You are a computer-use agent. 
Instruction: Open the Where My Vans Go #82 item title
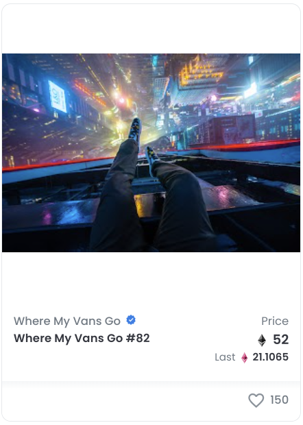(x=82, y=338)
